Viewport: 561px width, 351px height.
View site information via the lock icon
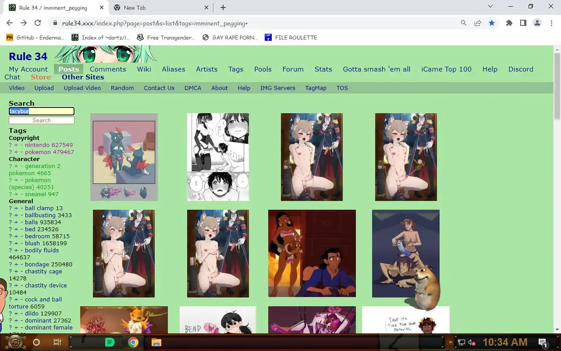(55, 23)
